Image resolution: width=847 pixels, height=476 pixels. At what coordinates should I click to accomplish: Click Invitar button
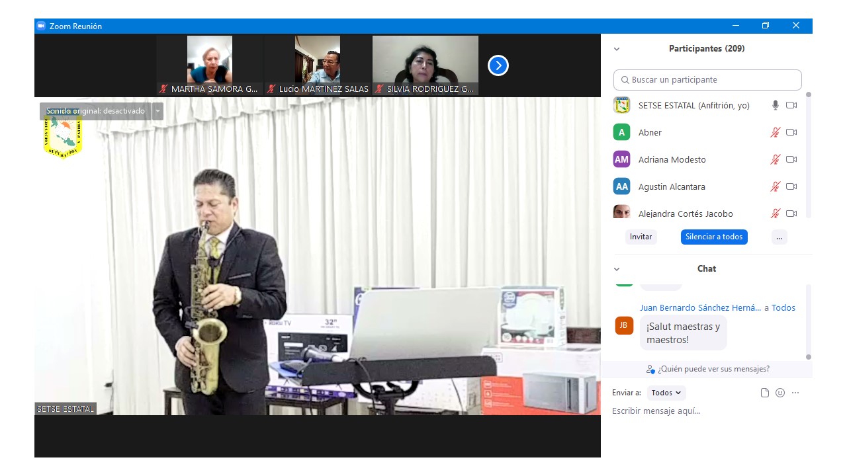641,237
